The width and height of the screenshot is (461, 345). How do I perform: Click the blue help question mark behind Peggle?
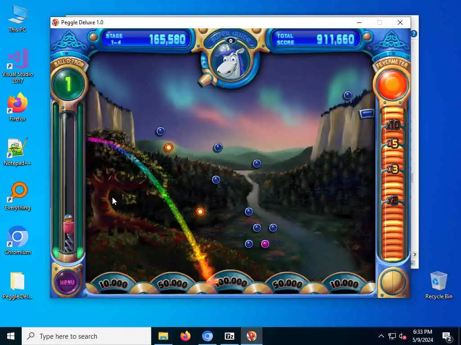pos(414,34)
